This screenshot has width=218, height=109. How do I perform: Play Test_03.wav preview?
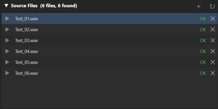coord(7,40)
